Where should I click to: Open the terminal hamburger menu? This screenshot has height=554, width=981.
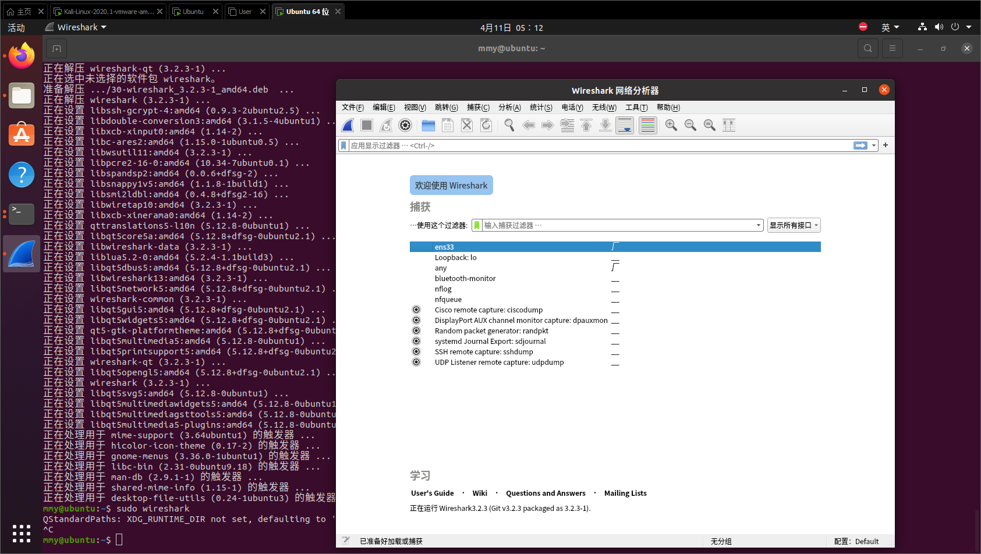tap(892, 48)
